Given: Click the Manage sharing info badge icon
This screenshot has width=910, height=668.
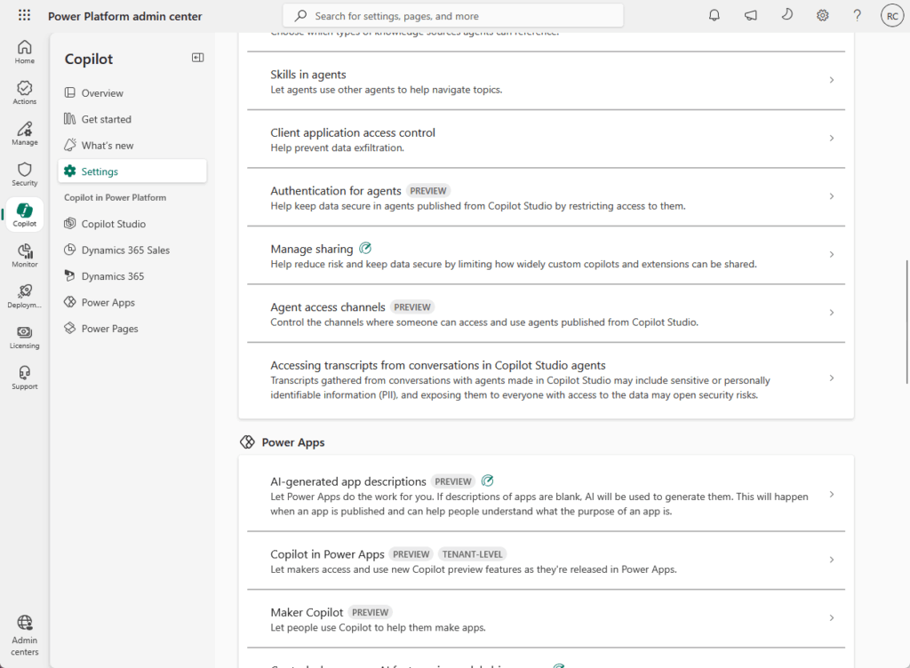Looking at the screenshot, I should (x=365, y=248).
